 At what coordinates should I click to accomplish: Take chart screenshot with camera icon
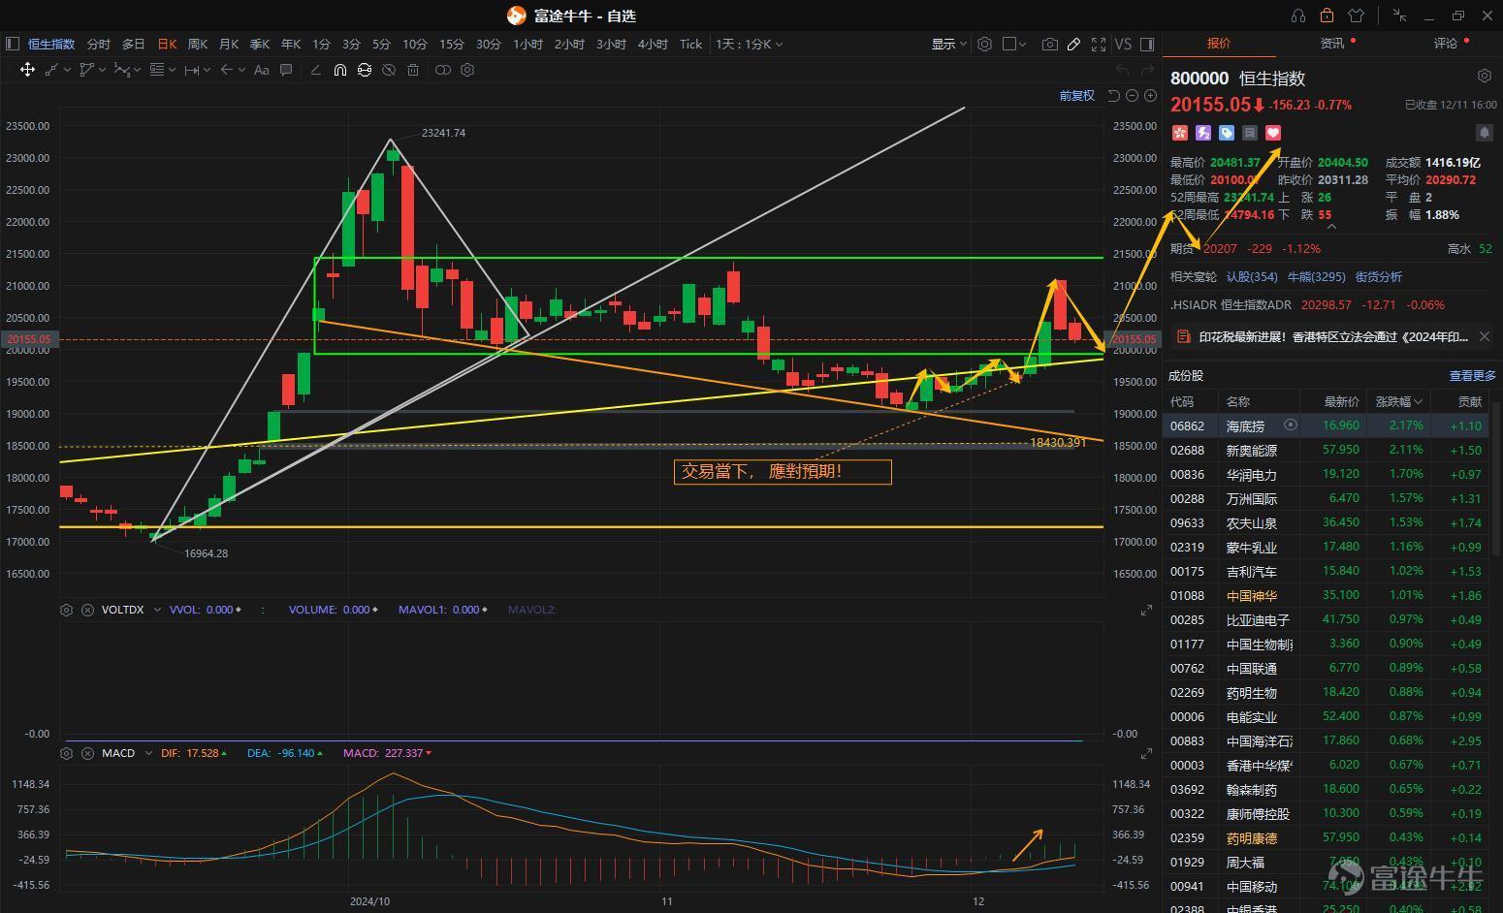(x=1049, y=44)
